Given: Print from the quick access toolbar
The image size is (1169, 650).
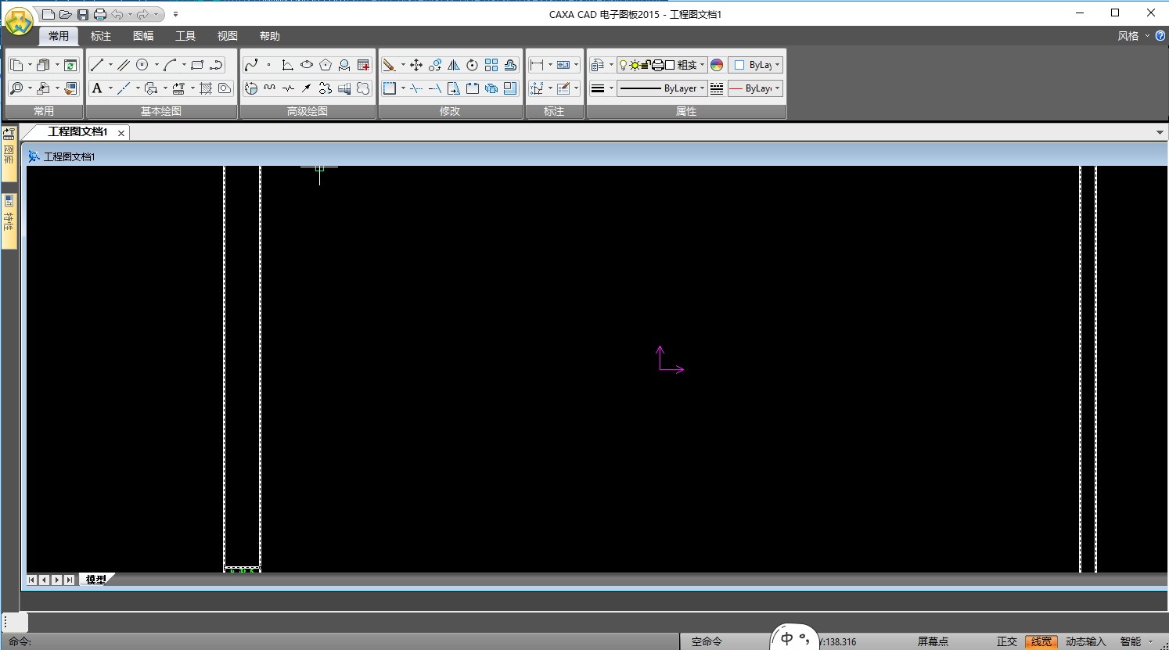Looking at the screenshot, I should [100, 14].
